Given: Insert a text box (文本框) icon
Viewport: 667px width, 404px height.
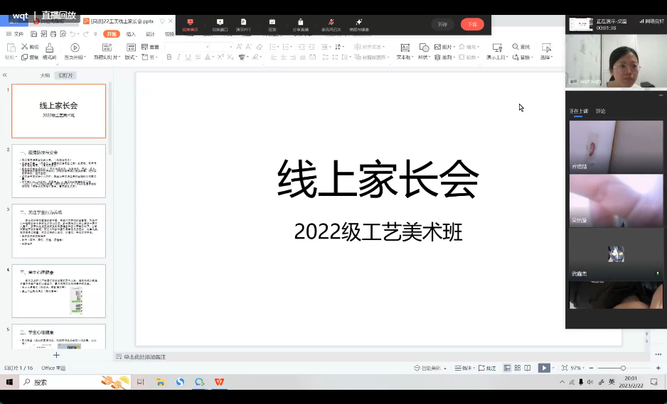Looking at the screenshot, I should [405, 48].
